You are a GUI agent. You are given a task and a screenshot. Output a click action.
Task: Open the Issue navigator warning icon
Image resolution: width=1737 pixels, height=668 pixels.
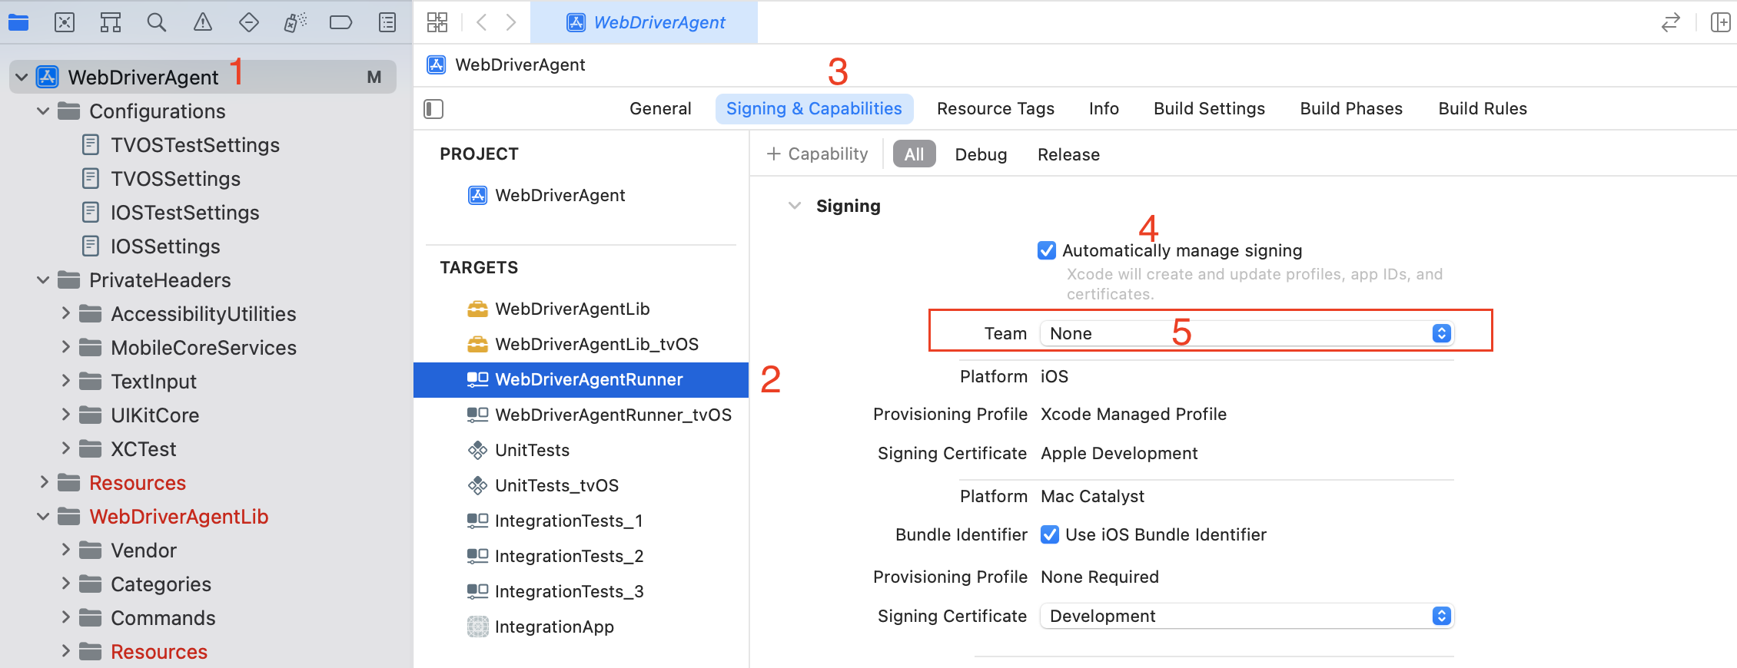(x=203, y=22)
